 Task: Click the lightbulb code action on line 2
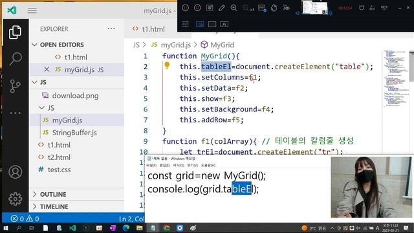click(167, 65)
